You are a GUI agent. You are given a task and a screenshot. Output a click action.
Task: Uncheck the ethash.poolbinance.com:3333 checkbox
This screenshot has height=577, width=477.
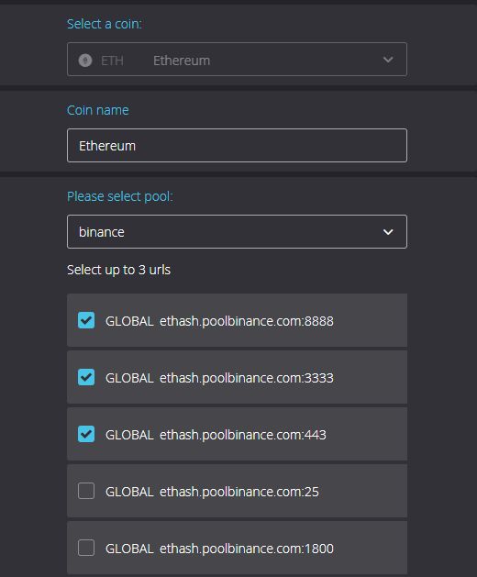pyautogui.click(x=86, y=377)
